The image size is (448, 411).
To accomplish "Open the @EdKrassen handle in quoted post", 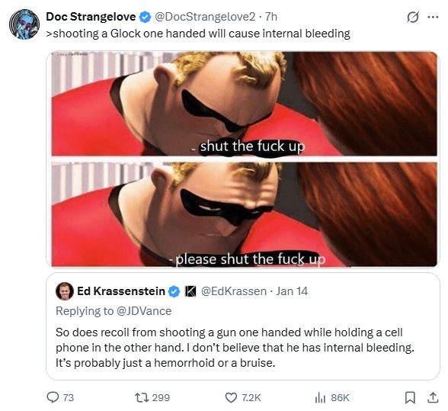I will click(x=234, y=291).
